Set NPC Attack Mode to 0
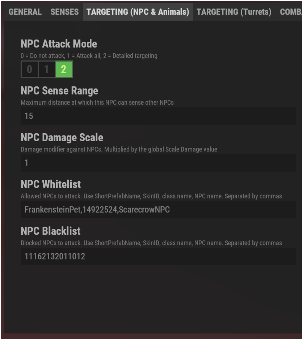303x340 pixels. pyautogui.click(x=29, y=69)
